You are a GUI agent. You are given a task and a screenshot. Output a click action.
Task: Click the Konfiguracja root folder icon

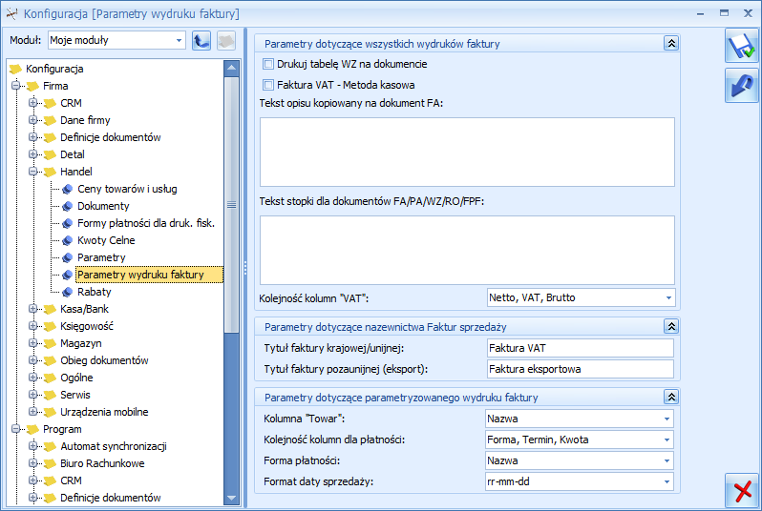coord(15,69)
